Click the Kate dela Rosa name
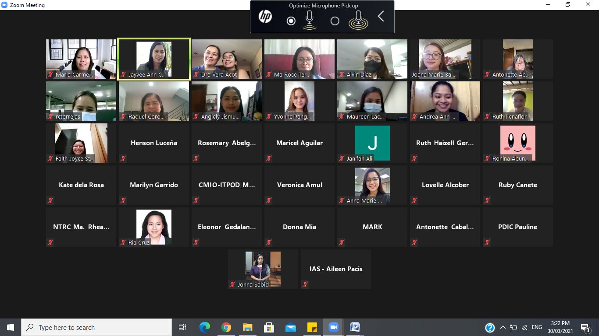Image resolution: width=599 pixels, height=336 pixels. [81, 185]
